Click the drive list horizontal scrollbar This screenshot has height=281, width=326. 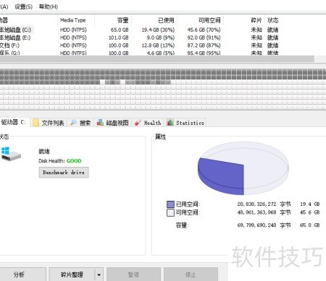(x=157, y=59)
